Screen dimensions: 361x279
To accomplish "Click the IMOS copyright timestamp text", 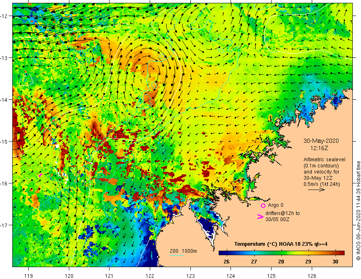I will pos(358,210).
